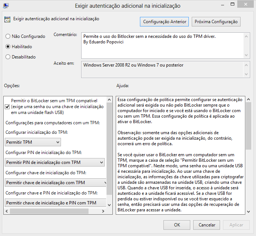Click 'Configurar chave de inicialização do TPM:' label

click(x=46, y=173)
